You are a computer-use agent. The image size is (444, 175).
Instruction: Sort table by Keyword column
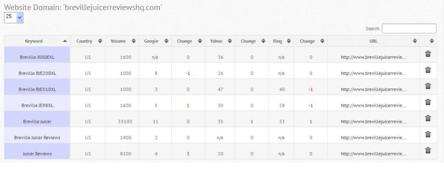(37, 41)
